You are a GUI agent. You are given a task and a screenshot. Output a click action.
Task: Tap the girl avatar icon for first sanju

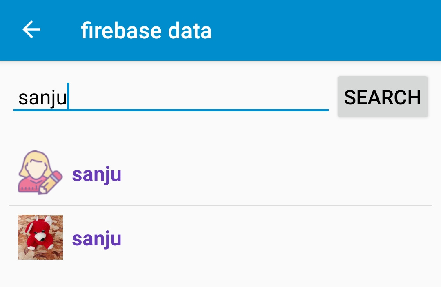click(40, 172)
